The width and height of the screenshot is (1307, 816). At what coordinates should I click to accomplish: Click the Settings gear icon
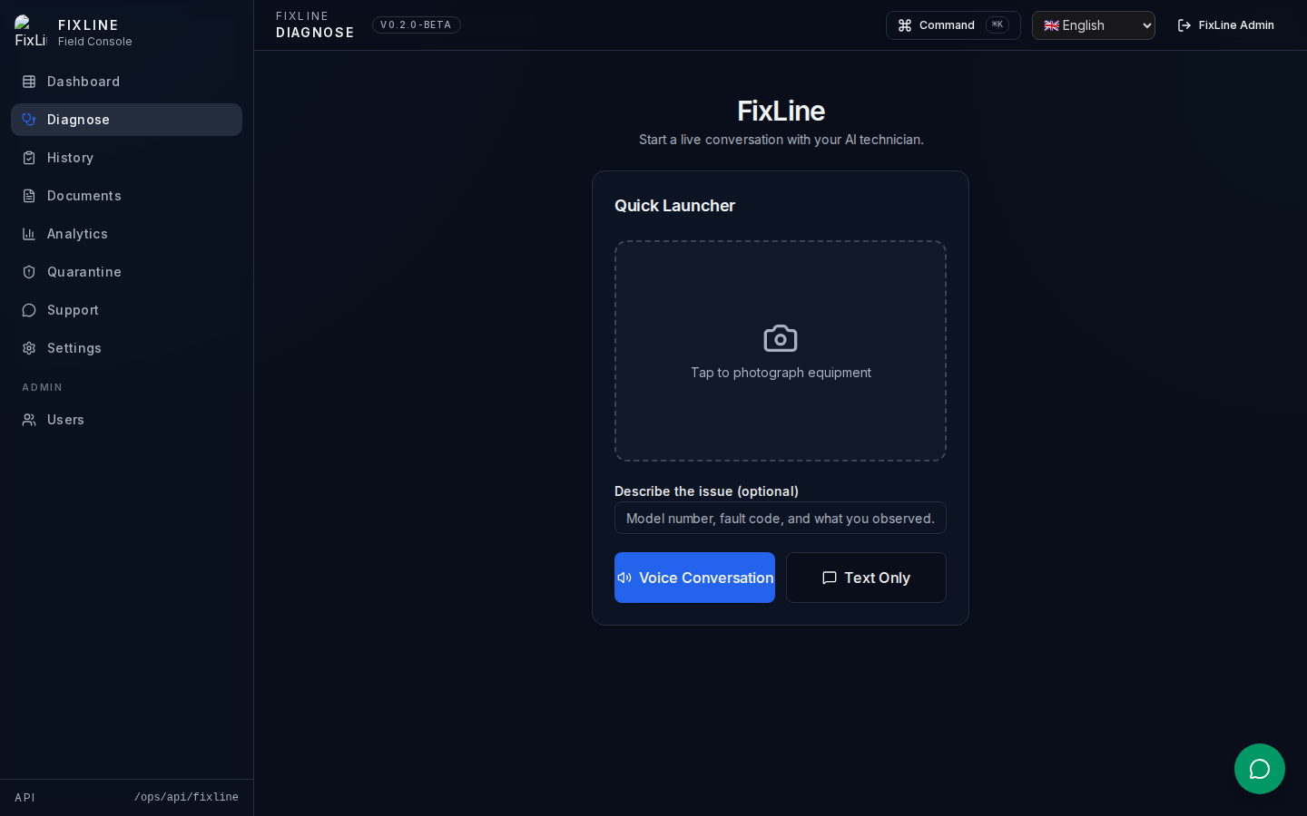point(28,348)
